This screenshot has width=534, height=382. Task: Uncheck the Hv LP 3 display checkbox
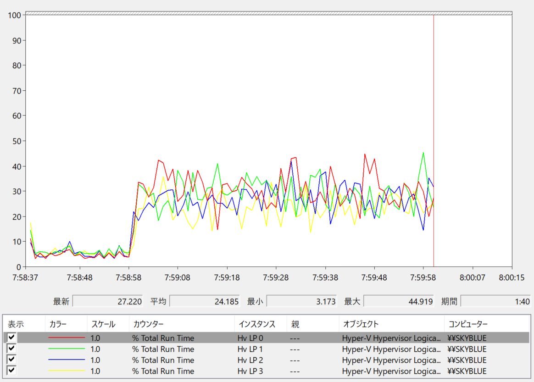(11, 370)
